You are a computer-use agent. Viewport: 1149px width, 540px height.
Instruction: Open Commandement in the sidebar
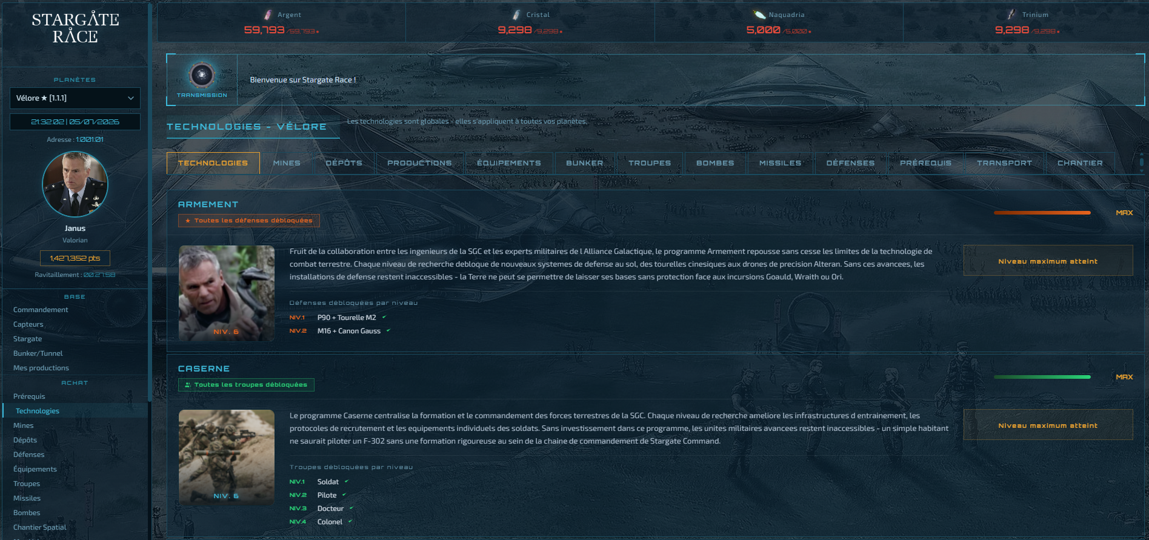click(x=41, y=310)
